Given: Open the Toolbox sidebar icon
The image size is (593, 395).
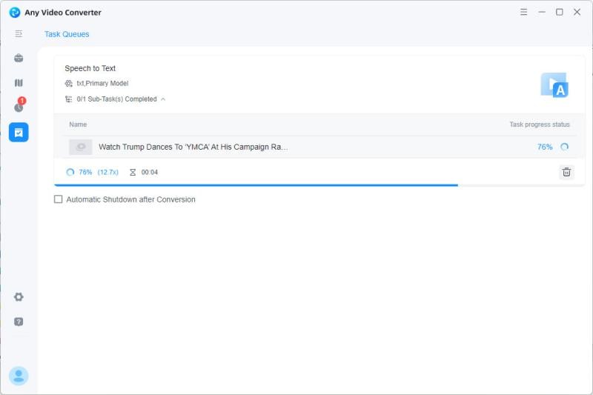Looking at the screenshot, I should [x=19, y=59].
